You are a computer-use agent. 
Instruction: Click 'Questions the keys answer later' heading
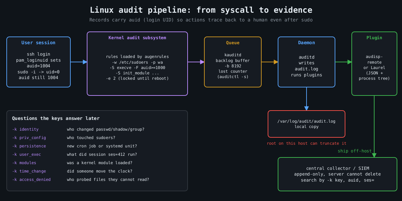coord(56,118)
